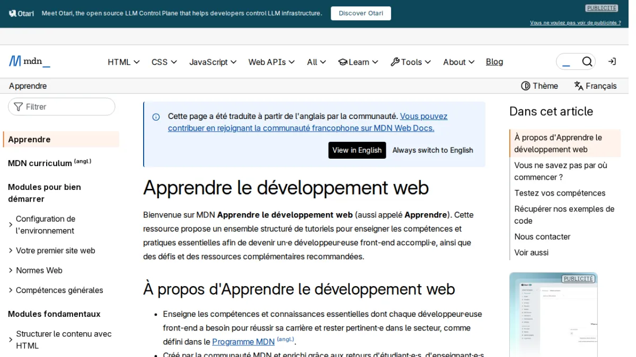This screenshot has height=357, width=636.
Task: Select Apprendre in the sidebar
Action: (x=61, y=140)
